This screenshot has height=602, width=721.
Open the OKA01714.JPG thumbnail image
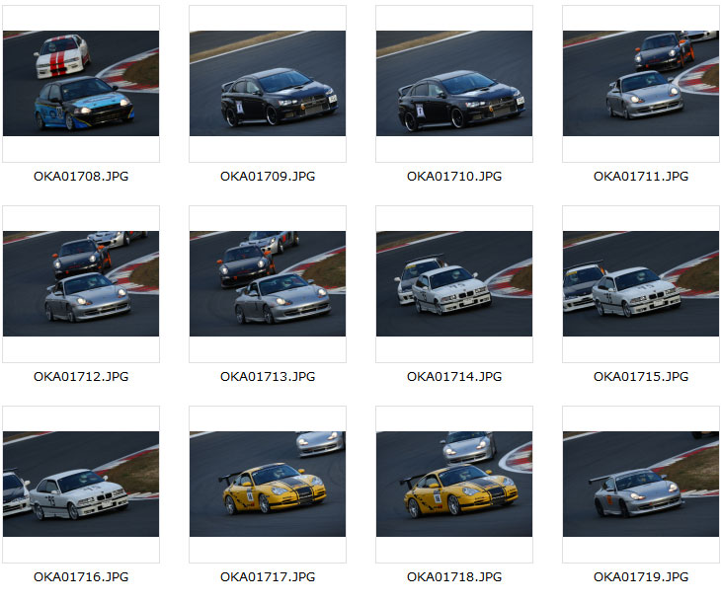tap(454, 283)
